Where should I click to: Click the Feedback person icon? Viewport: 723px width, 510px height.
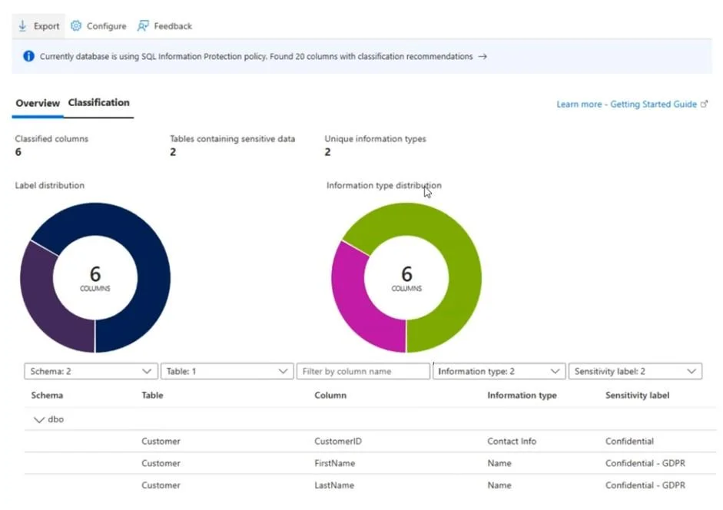coord(143,26)
